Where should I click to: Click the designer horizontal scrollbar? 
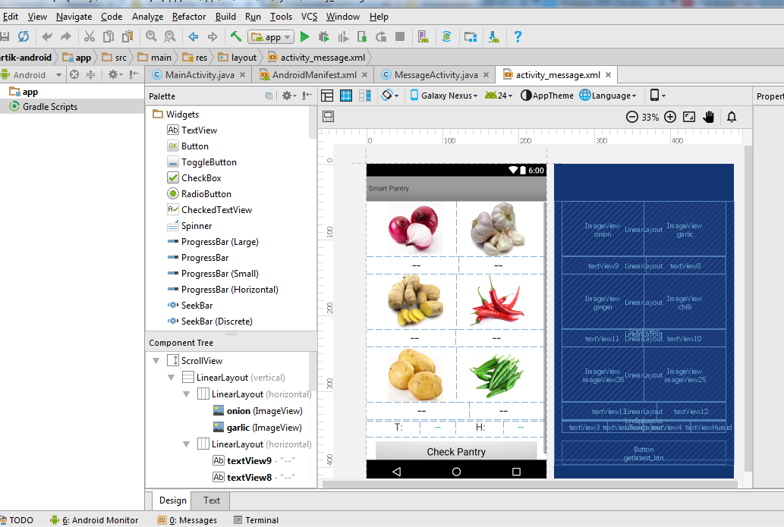tap(530, 484)
